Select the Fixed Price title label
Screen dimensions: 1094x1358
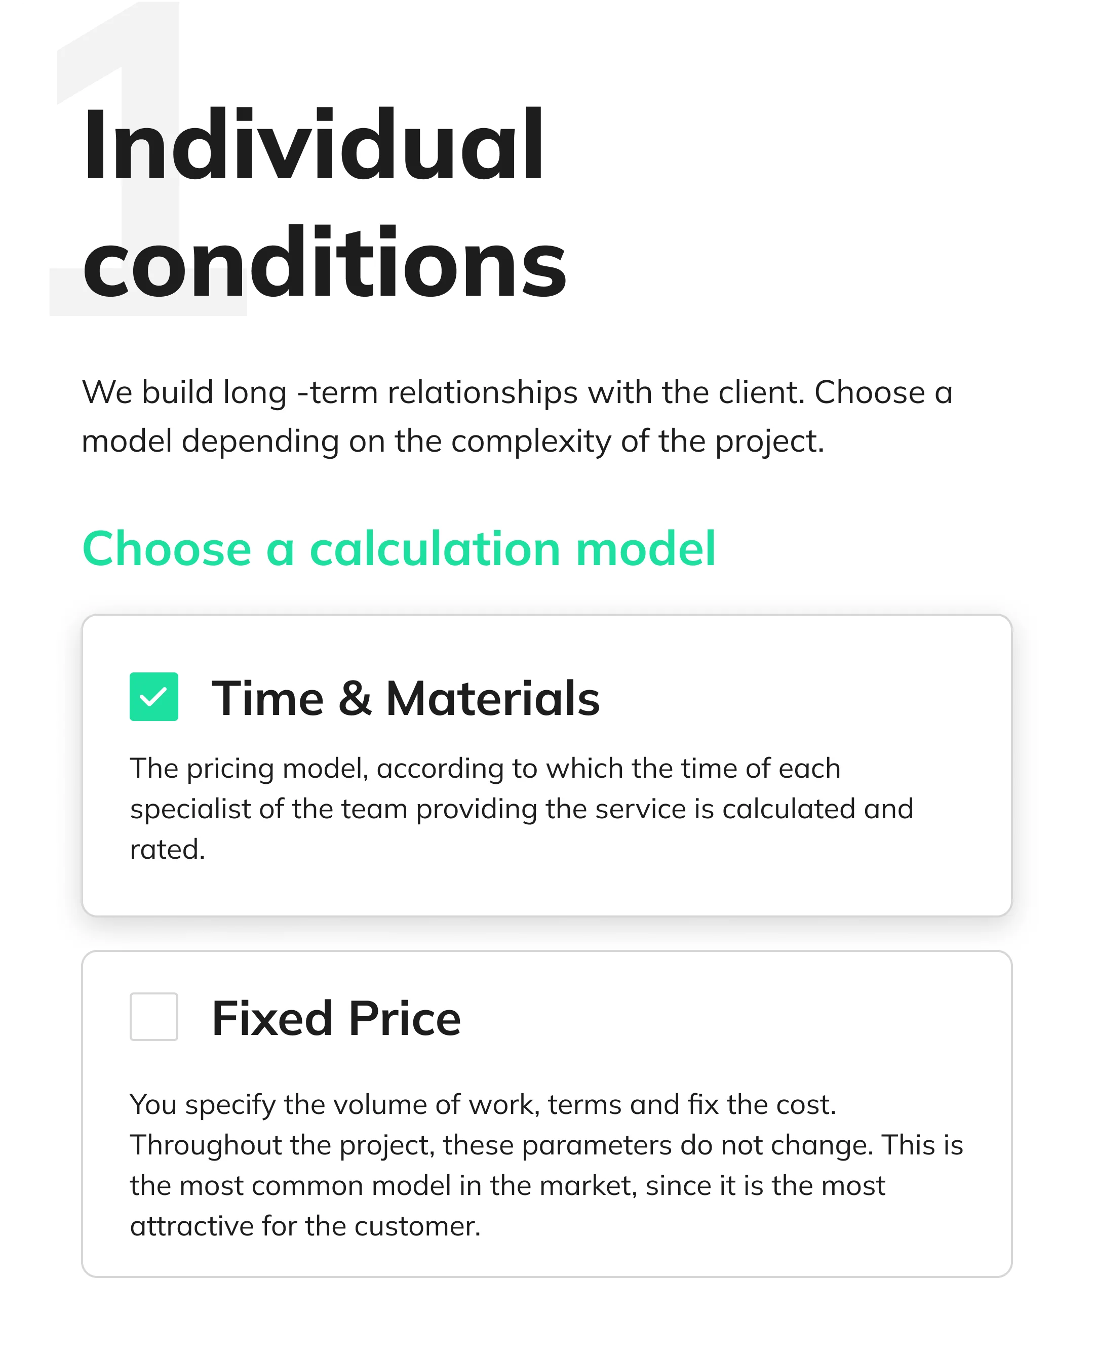336,1018
